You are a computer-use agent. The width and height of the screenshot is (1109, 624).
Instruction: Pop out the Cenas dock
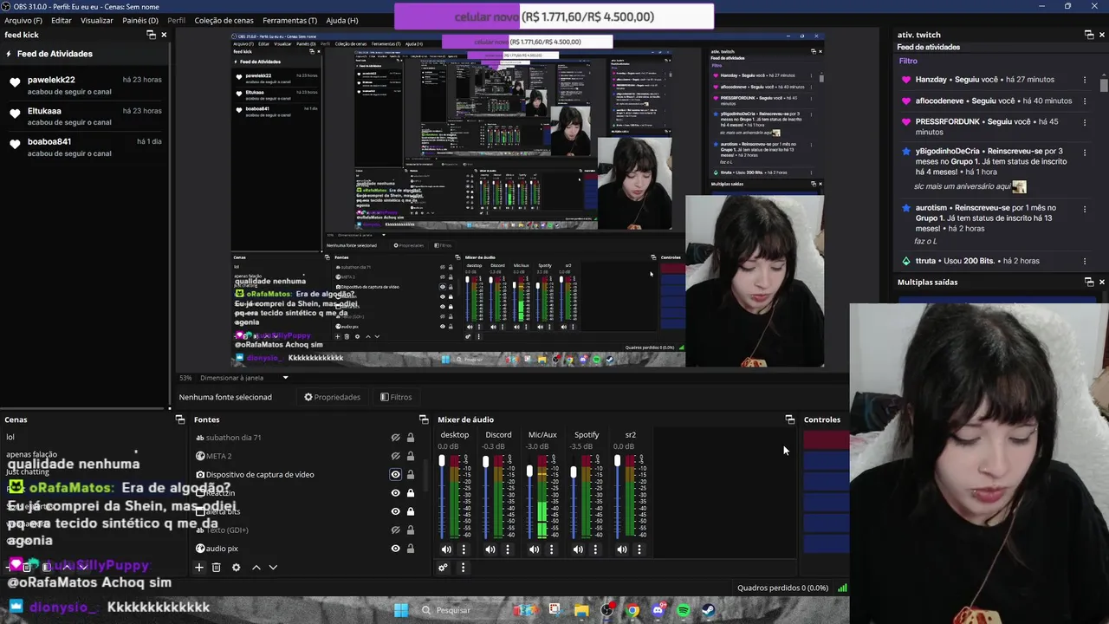180,419
